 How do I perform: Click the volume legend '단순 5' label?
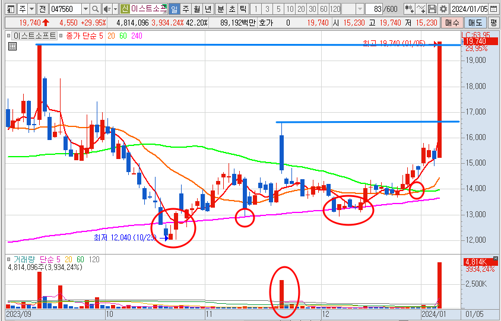tap(50, 260)
